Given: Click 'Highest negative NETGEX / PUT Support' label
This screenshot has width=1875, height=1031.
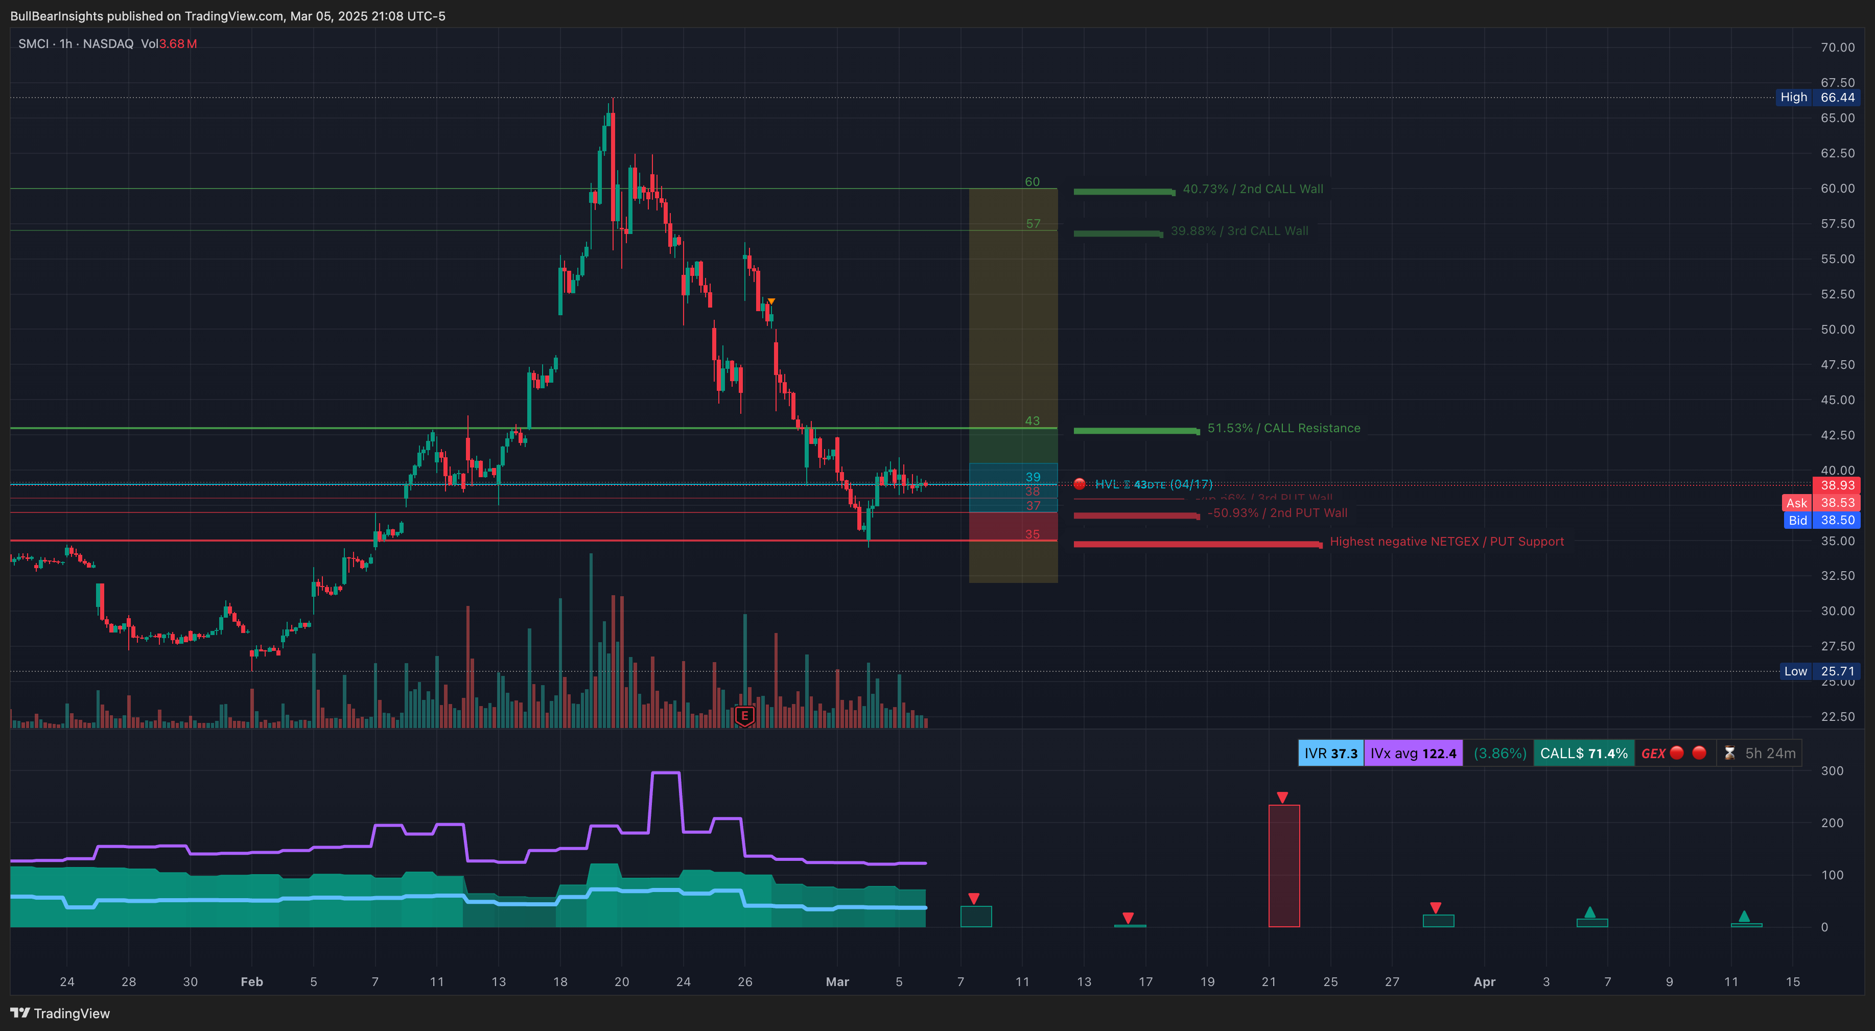Looking at the screenshot, I should click(1446, 542).
